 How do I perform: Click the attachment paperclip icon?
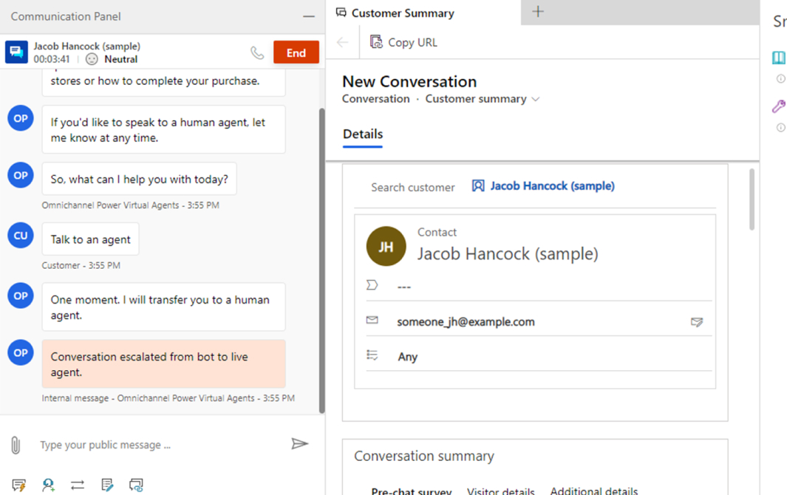pyautogui.click(x=16, y=445)
